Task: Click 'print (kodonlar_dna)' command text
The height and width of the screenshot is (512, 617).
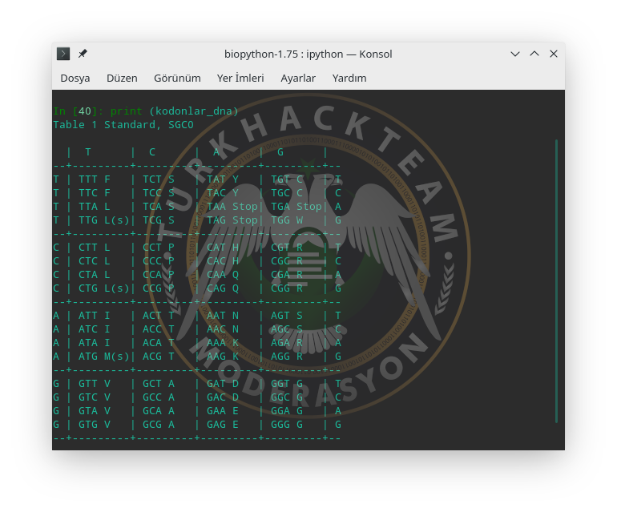Action: pyautogui.click(x=175, y=111)
